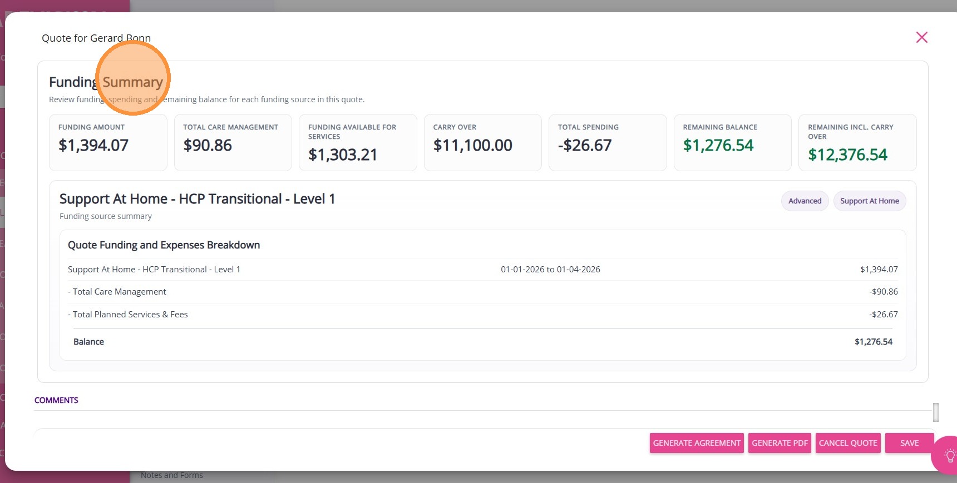Click the Carry Over card
957x483 pixels.
point(482,142)
